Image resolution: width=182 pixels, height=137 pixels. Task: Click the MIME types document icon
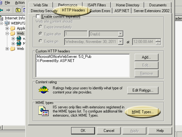coord(44,111)
